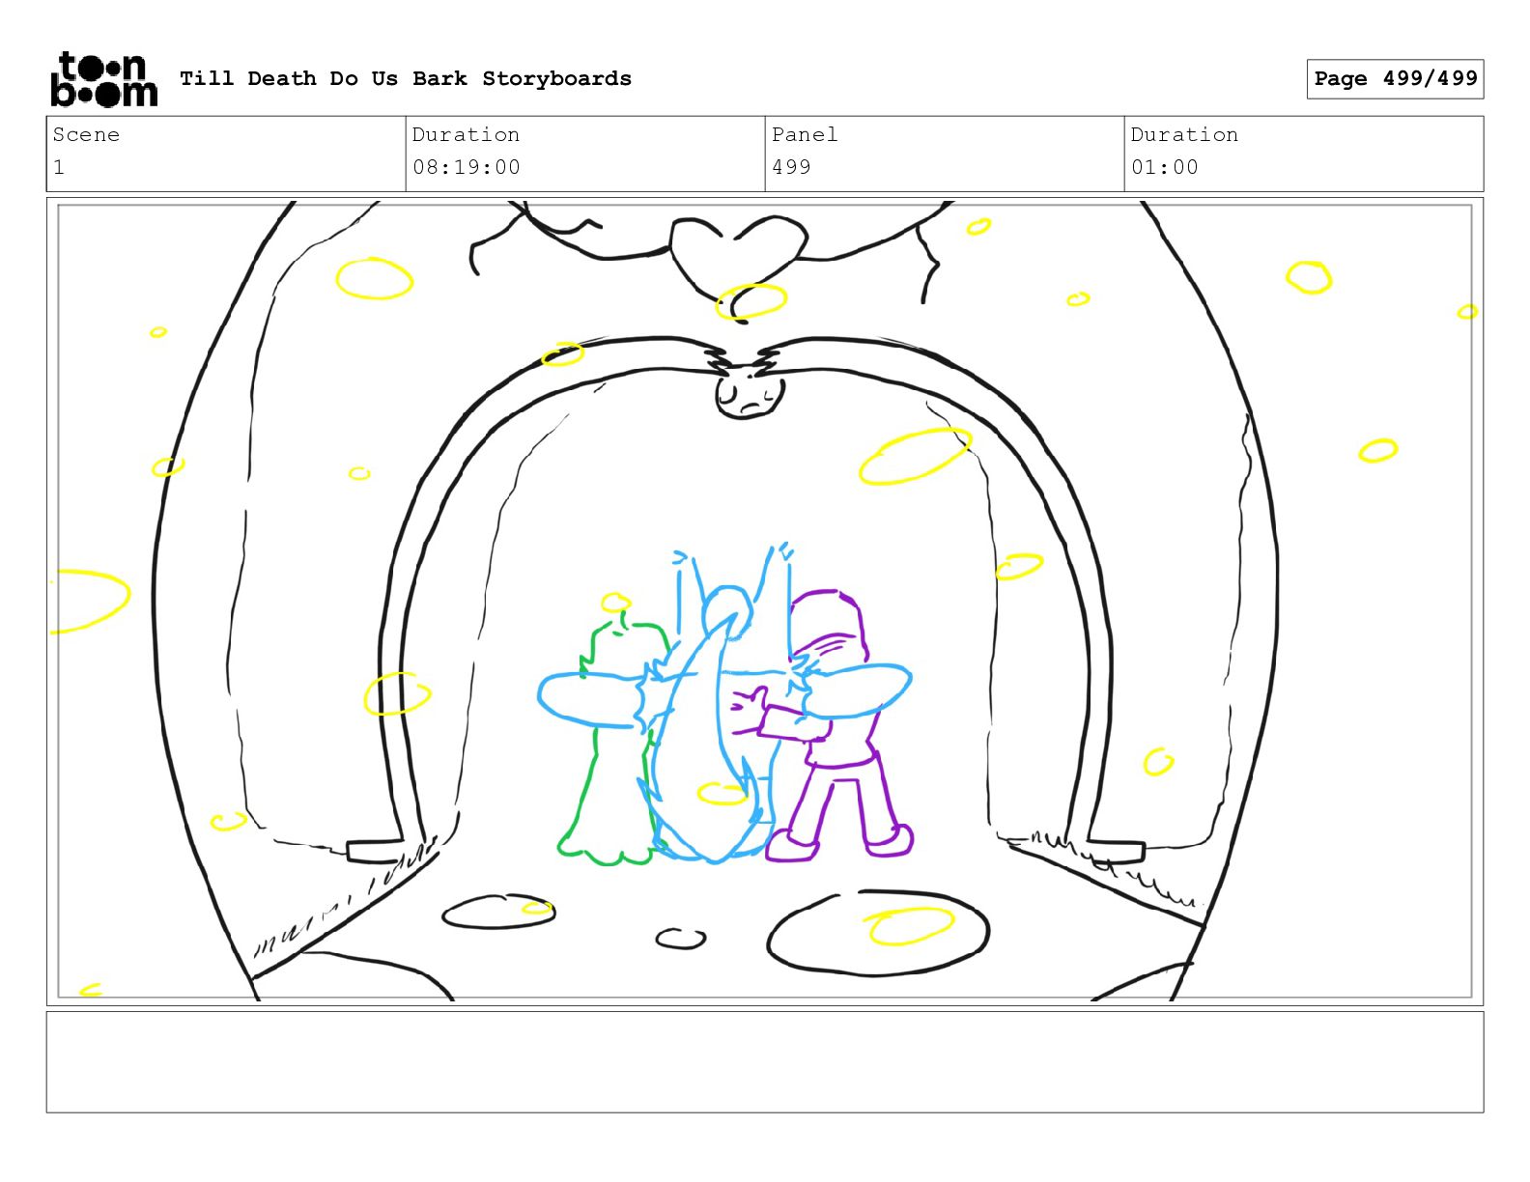Click the Toon Boom logo
This screenshot has height=1182, width=1530.
[103, 79]
